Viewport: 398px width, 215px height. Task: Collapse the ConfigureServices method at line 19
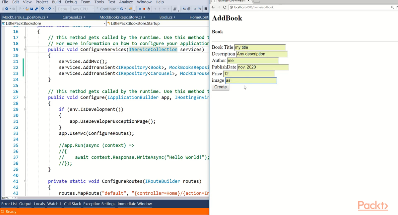(x=25, y=50)
